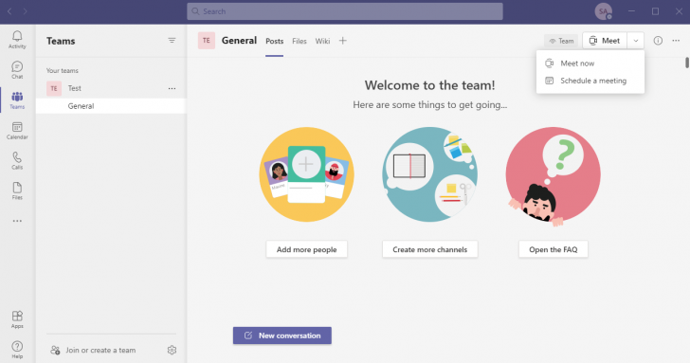690x363 pixels.
Task: Choose Meet now from dropdown
Action: tap(590, 64)
